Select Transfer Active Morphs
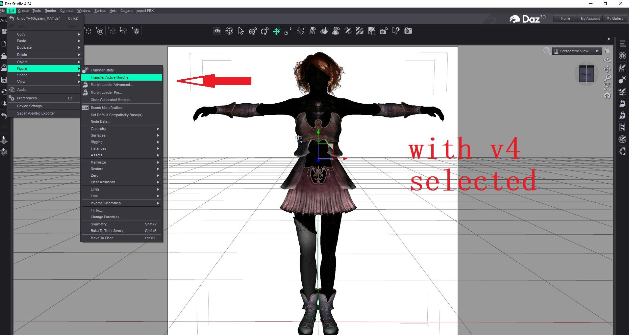The width and height of the screenshot is (629, 335). 122,77
